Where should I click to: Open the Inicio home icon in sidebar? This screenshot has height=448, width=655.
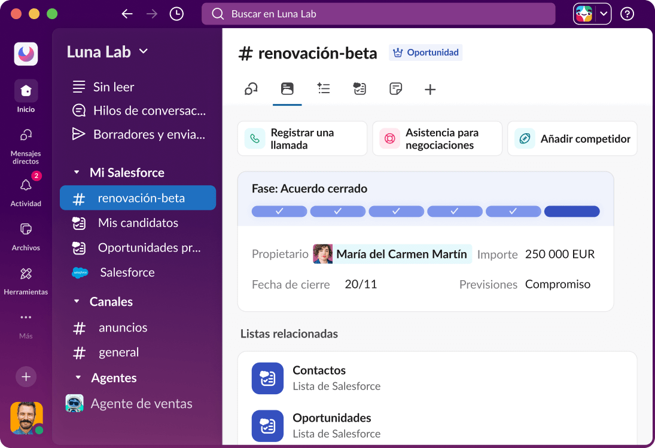click(x=26, y=91)
